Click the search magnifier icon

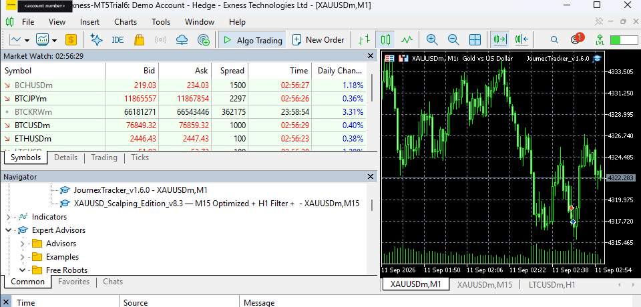coord(554,40)
